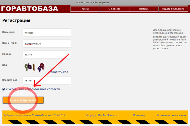190x126 pixels.
Task: Focus the Пароль input field
Action: (x=47, y=54)
